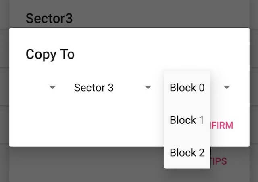This screenshot has height=182, width=258.
Task: Click the Copy To dialog title
Action: (50, 54)
